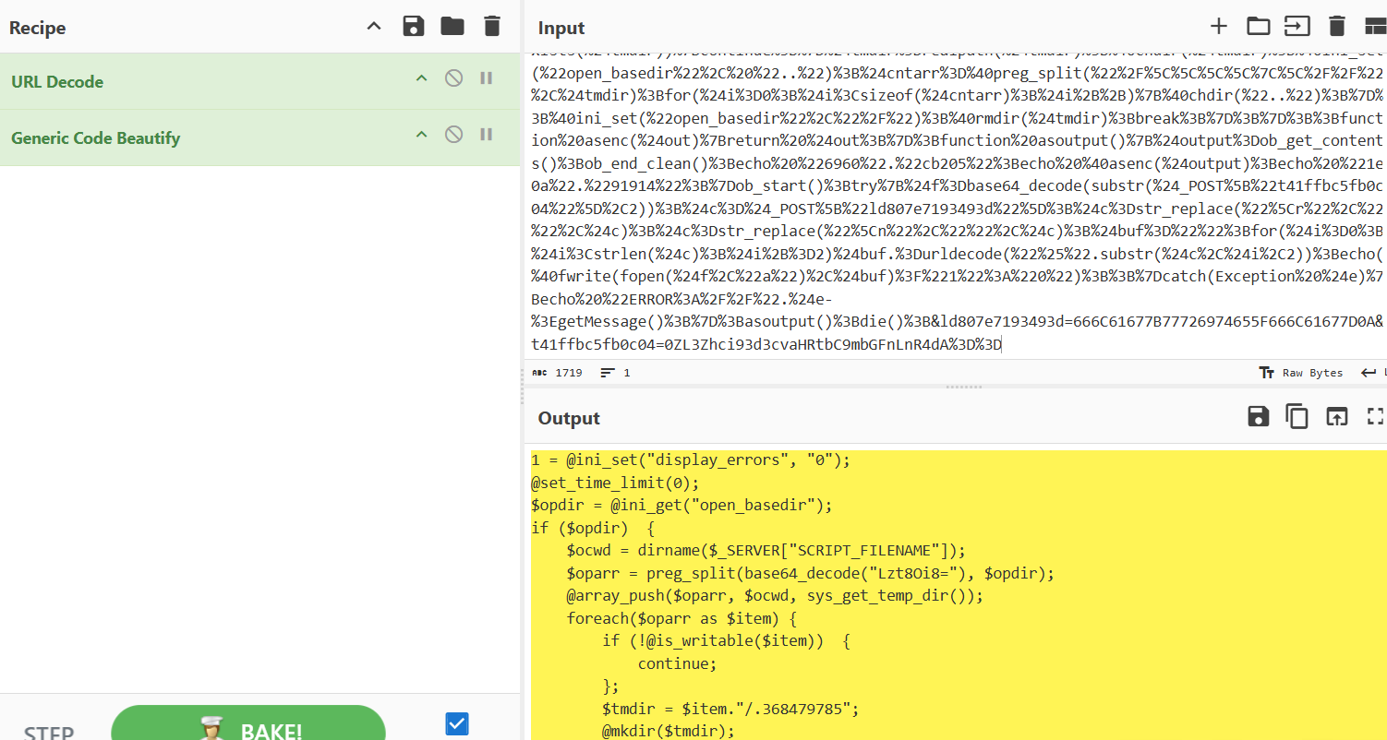The width and height of the screenshot is (1387, 740).
Task: Click the Input pane heading
Action: pyautogui.click(x=561, y=29)
